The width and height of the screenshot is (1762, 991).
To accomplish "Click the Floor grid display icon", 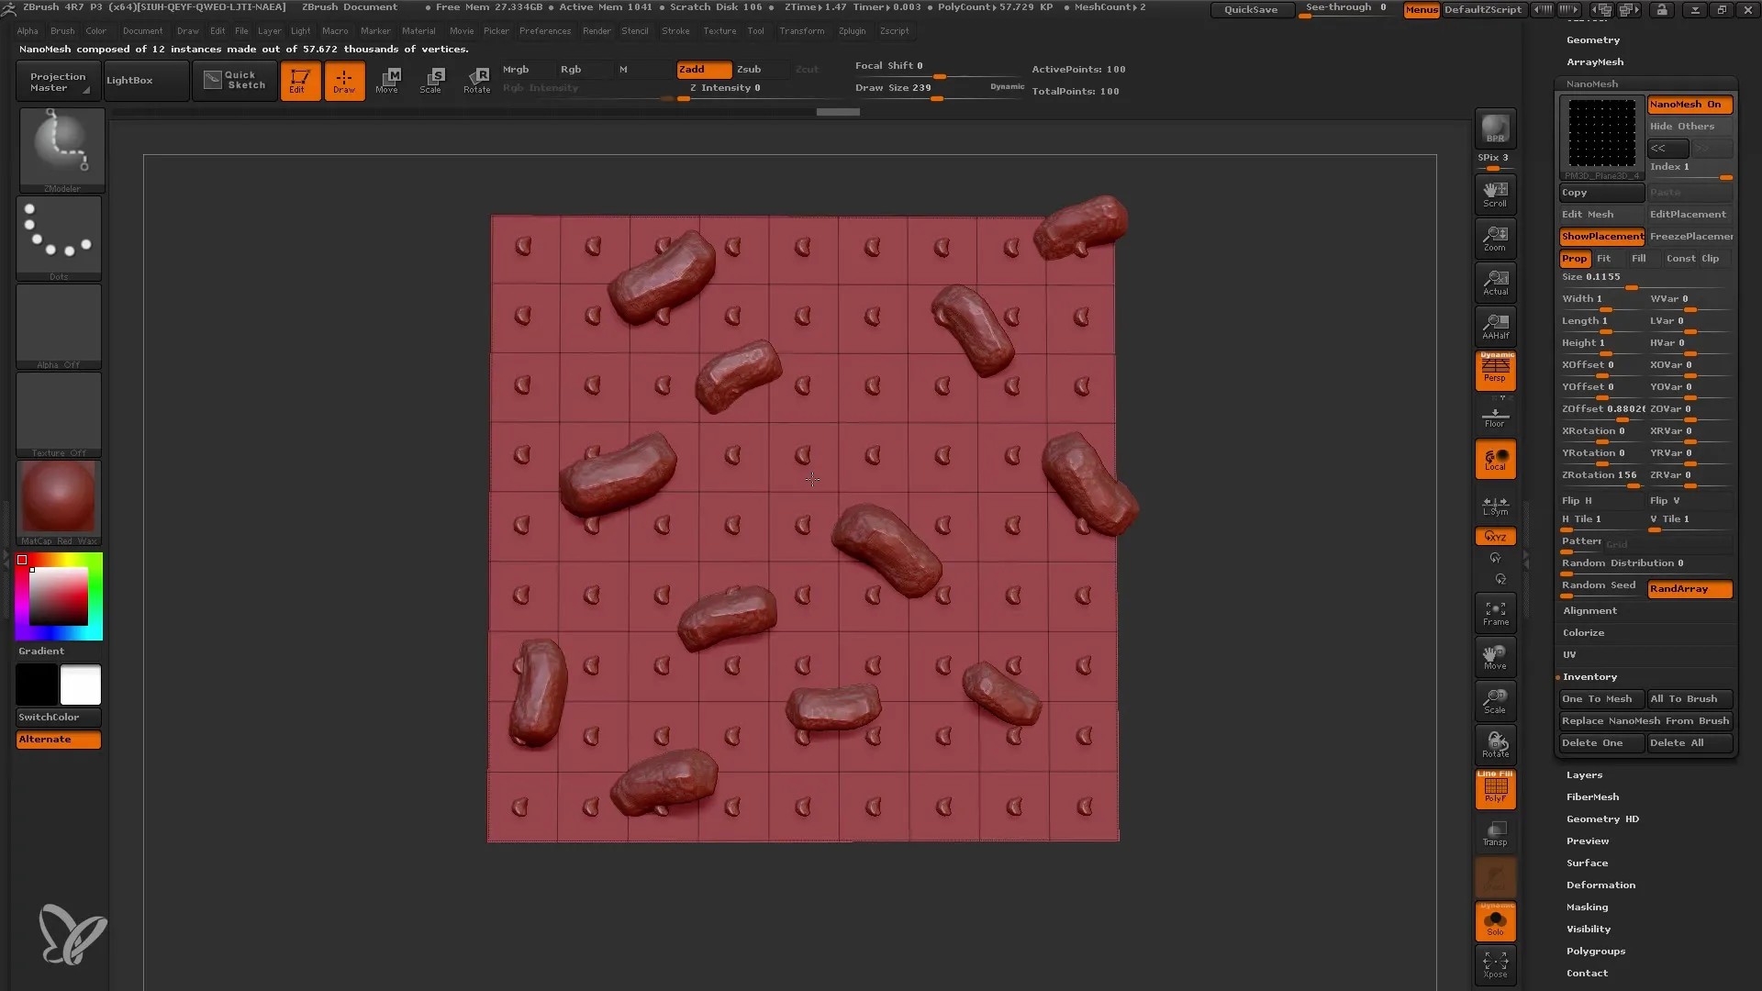I will 1495,418.
